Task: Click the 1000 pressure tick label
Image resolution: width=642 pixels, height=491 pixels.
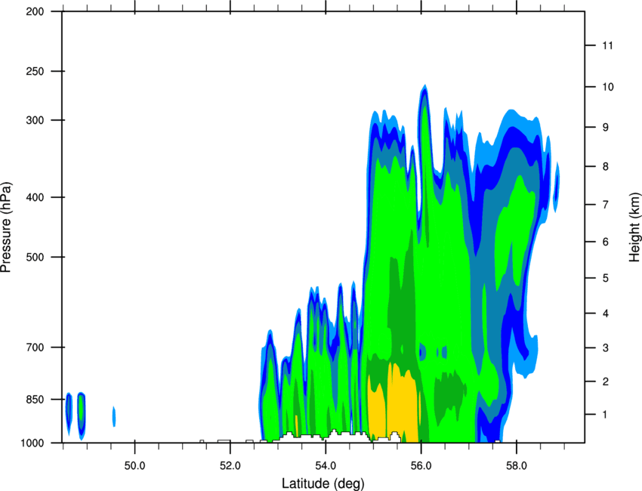Action: coord(32,443)
